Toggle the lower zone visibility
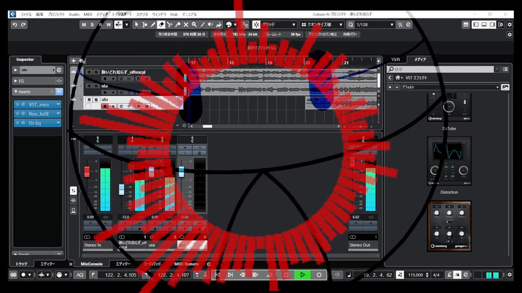Screen dimensions: 522x293 point(484,24)
